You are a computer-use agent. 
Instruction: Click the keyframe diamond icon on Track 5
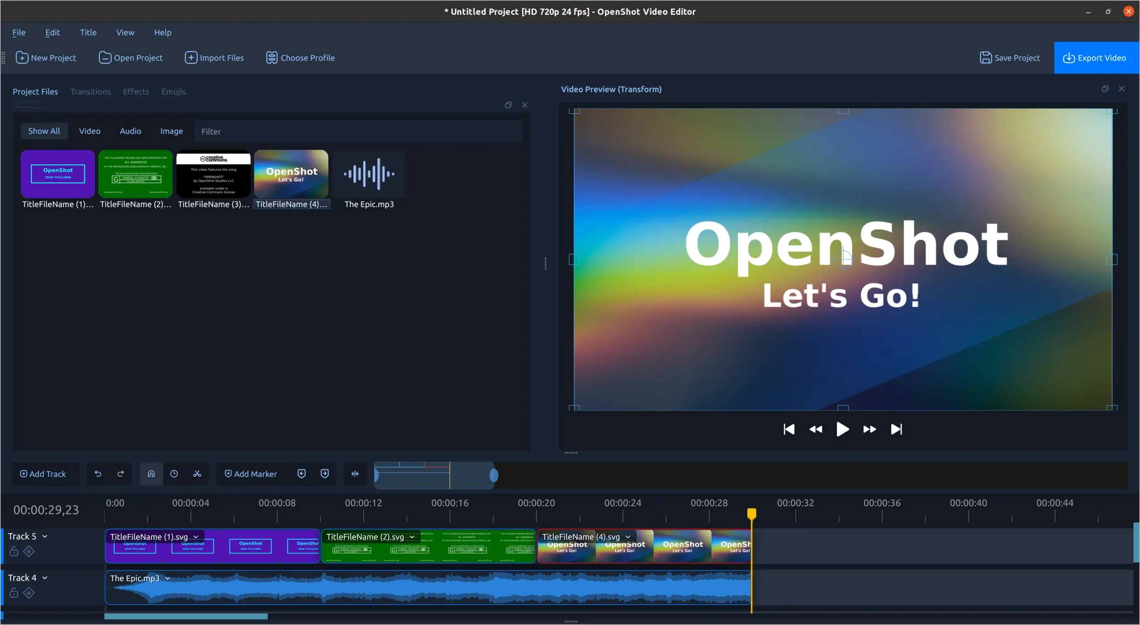click(29, 552)
